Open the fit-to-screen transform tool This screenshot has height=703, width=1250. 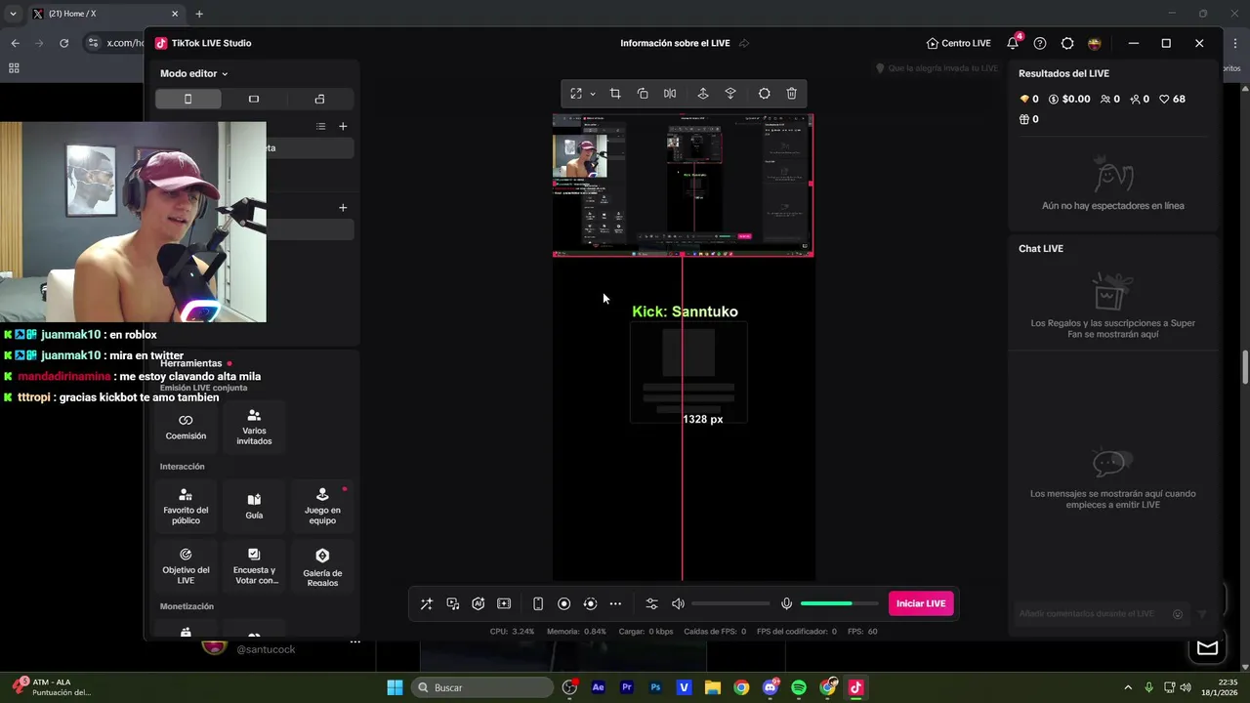[576, 94]
